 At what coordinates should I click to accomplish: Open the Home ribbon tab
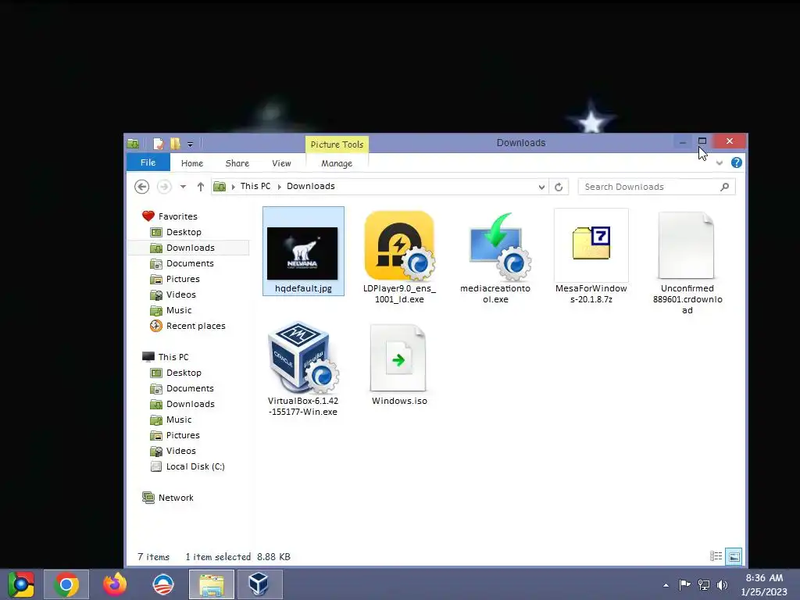tap(192, 163)
